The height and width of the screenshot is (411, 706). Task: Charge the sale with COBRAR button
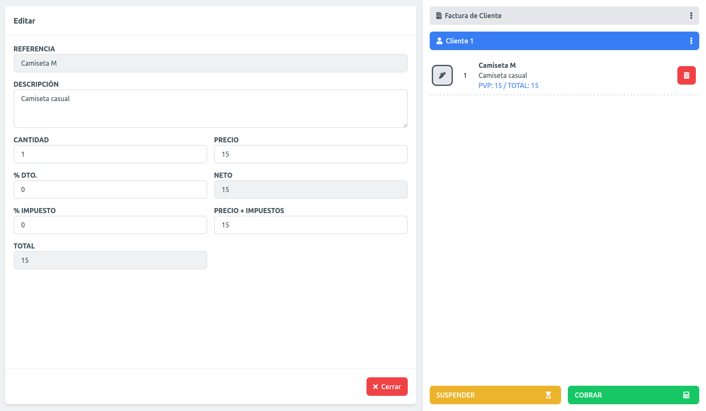634,395
